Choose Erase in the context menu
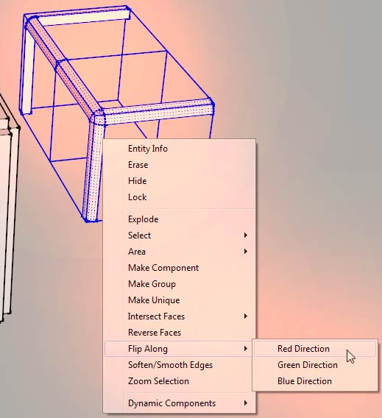 tap(179, 165)
